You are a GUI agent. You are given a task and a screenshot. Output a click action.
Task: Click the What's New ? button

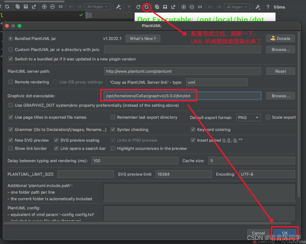143,38
